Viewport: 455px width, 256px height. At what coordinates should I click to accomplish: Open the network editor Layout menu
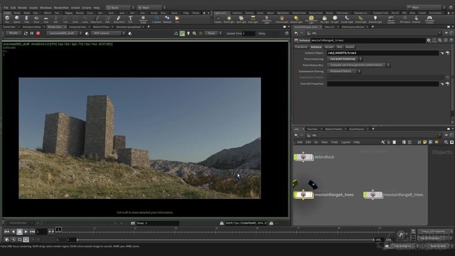(344, 142)
